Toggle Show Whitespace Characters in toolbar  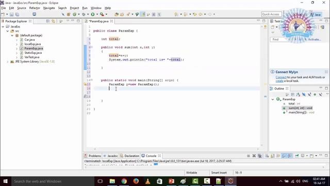coord(159,14)
